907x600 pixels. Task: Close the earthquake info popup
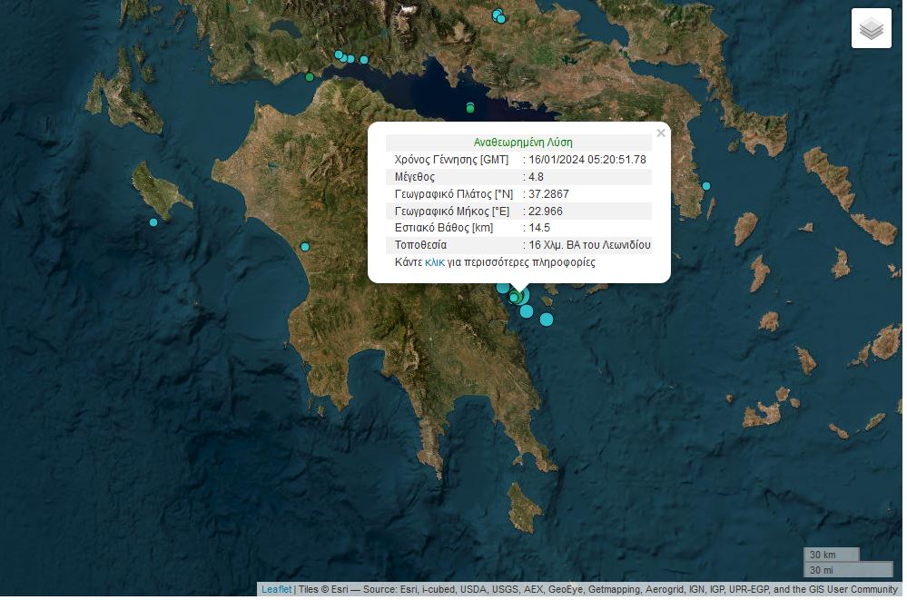point(660,133)
